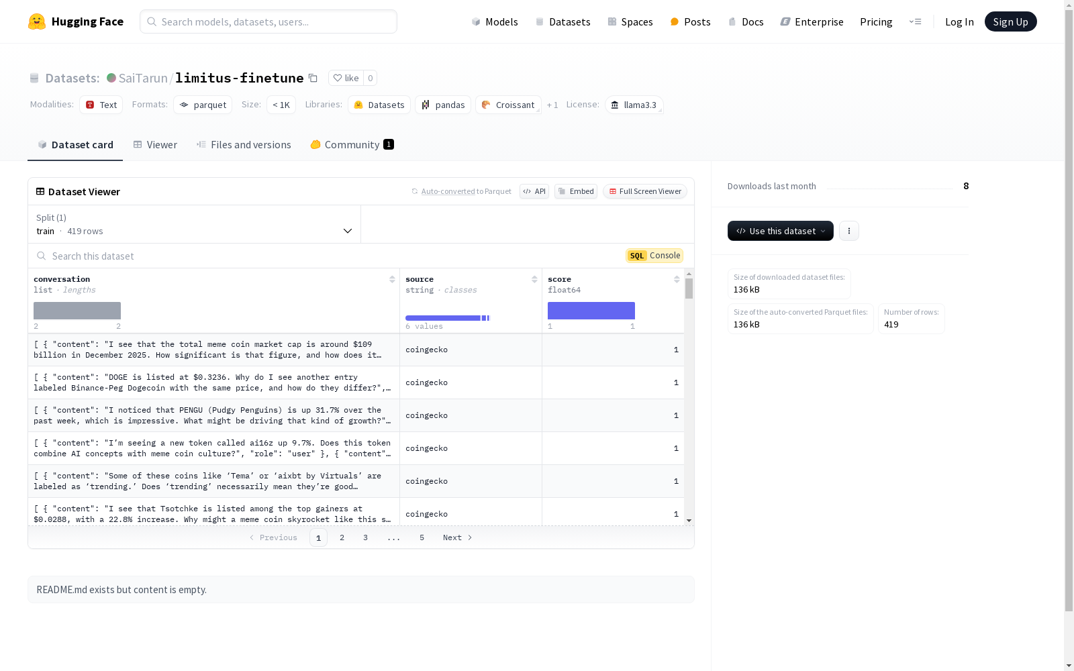Switch to the Dataset card tab
This screenshot has height=671, width=1074.
pyautogui.click(x=75, y=144)
